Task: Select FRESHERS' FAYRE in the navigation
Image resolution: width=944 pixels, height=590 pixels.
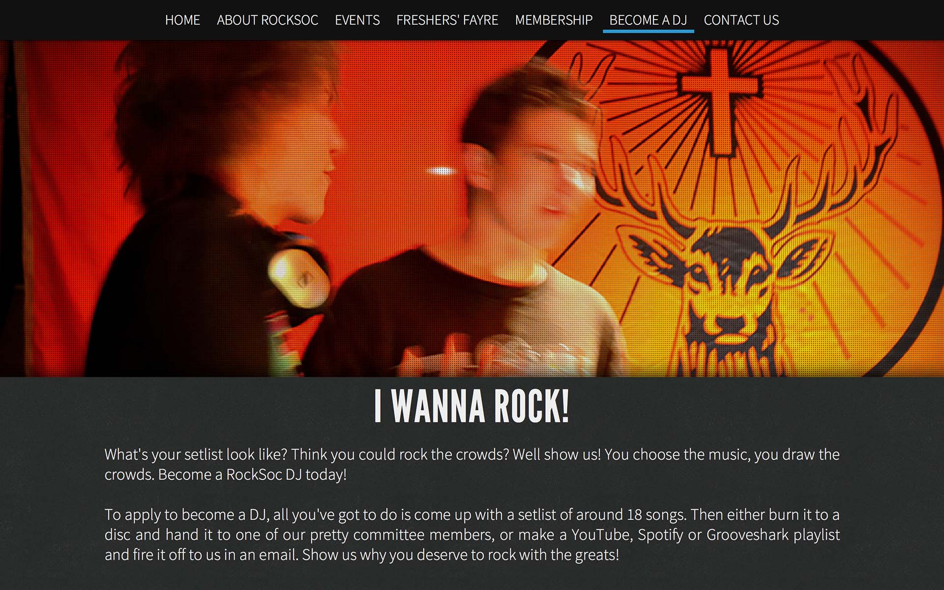Action: tap(447, 20)
